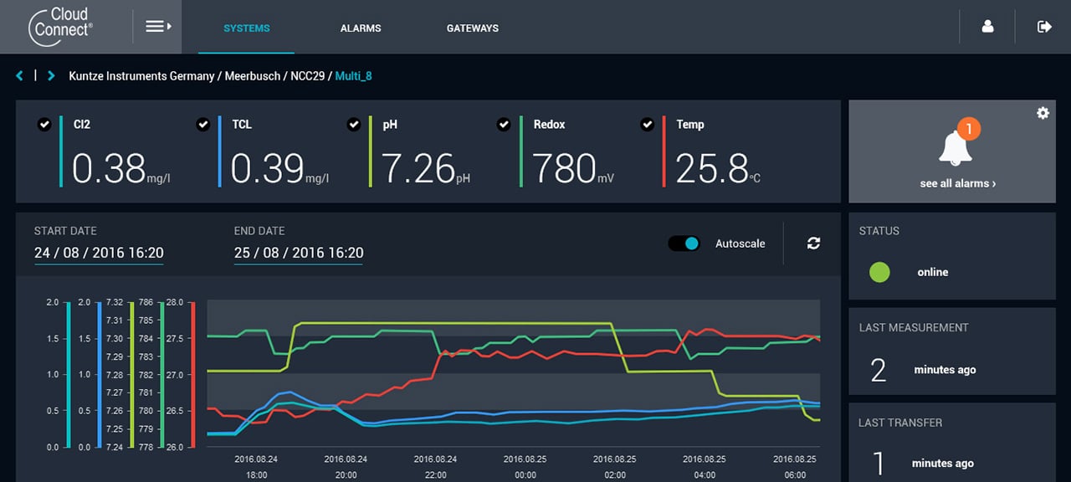
Task: Go to previous system arrow
Action: [x=20, y=76]
